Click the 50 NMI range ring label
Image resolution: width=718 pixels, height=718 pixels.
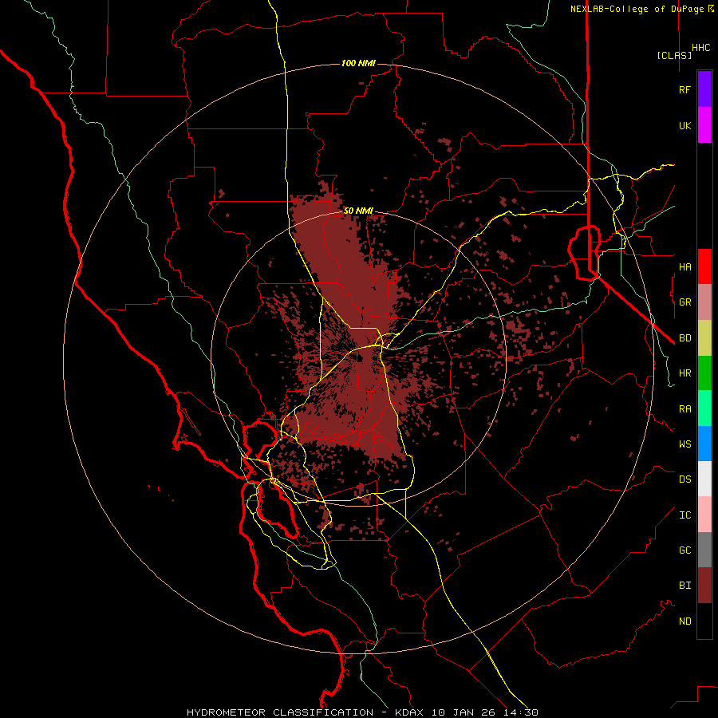coord(358,211)
